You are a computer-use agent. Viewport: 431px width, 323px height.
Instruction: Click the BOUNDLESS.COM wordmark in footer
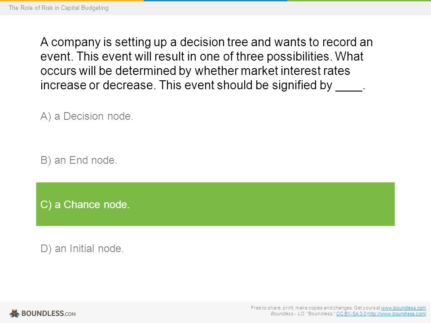click(48, 314)
